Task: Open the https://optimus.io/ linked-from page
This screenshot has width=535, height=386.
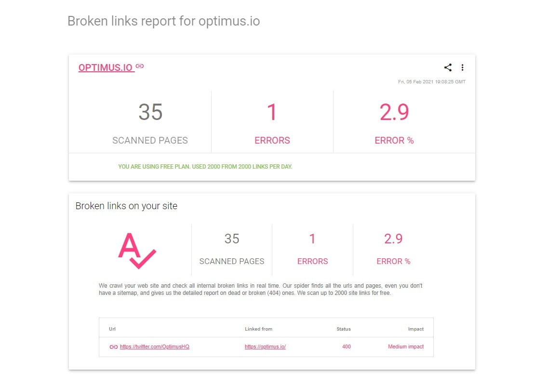Action: [x=265, y=346]
